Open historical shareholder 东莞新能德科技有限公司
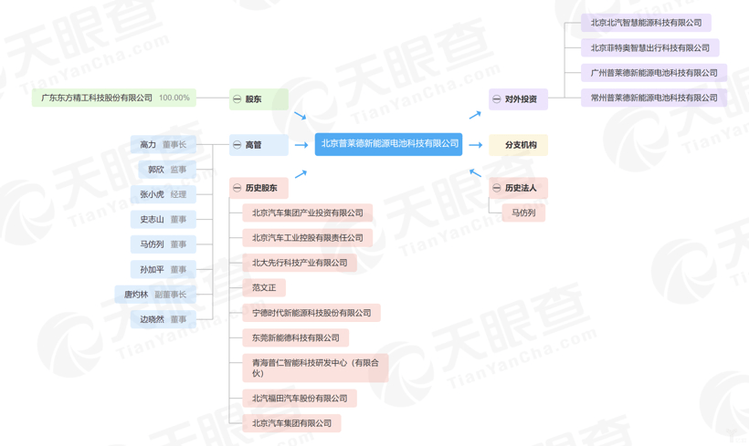This screenshot has width=749, height=446. click(296, 337)
